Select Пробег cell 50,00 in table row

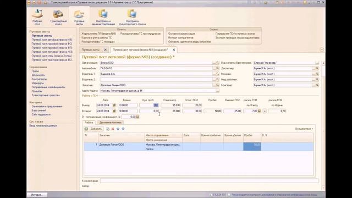pos(252,147)
